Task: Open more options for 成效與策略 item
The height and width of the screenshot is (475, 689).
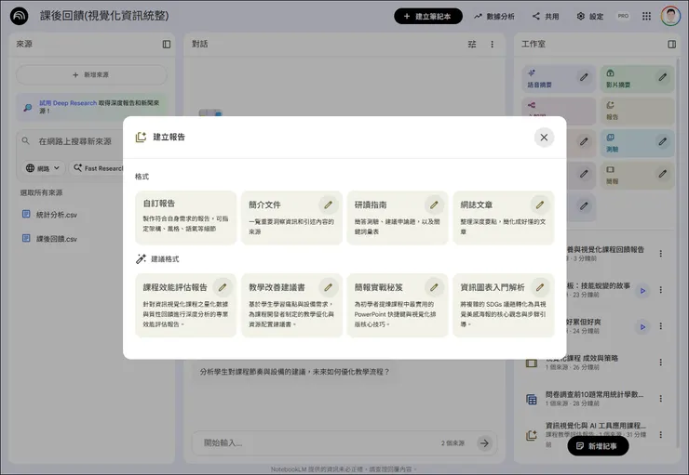Action: (x=660, y=363)
